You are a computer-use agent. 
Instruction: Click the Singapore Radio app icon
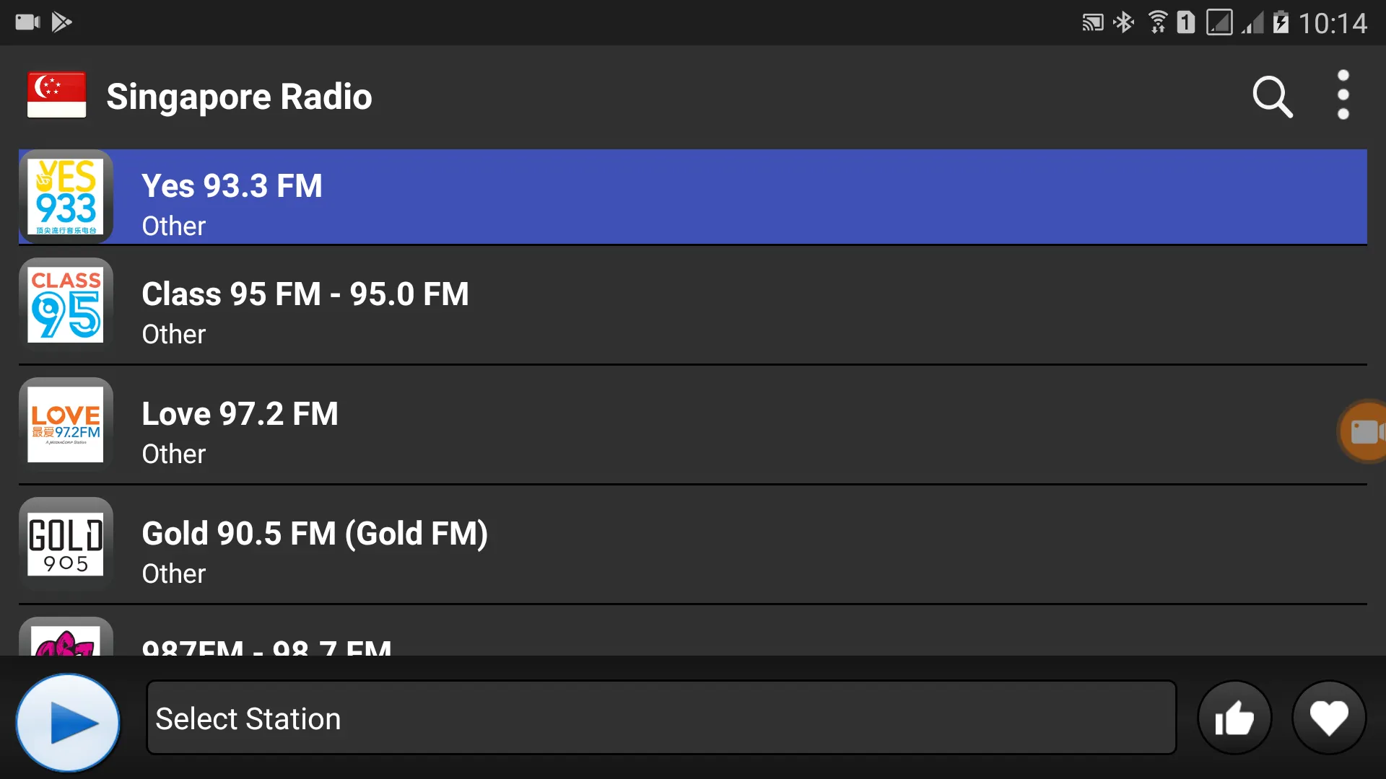point(56,95)
